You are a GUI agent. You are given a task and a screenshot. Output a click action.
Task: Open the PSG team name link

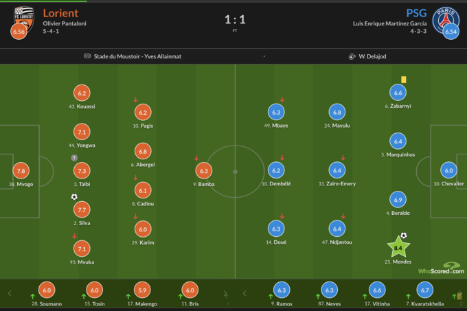416,13
